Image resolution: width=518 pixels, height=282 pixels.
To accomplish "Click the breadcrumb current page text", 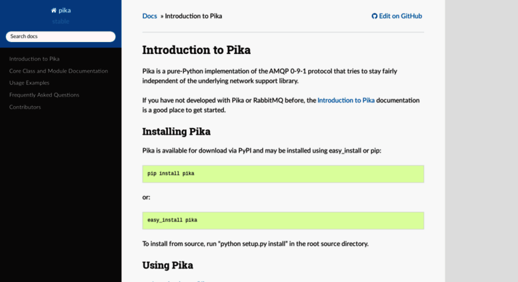I will 193,16.
